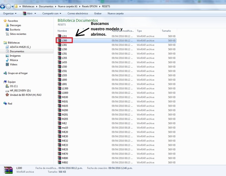Select Bibliotecas in navigation pane
Image resolution: width=226 pixels, height=176 pixels.
point(14,43)
